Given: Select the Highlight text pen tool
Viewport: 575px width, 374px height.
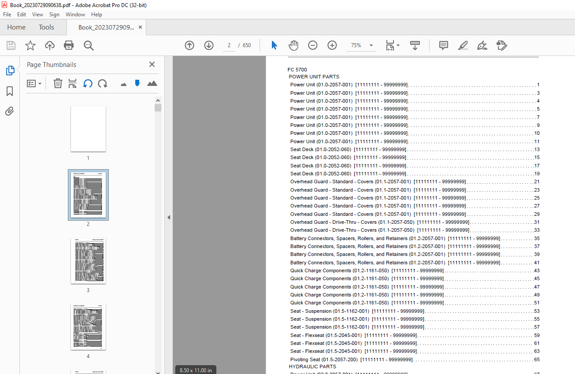Looking at the screenshot, I should [463, 45].
